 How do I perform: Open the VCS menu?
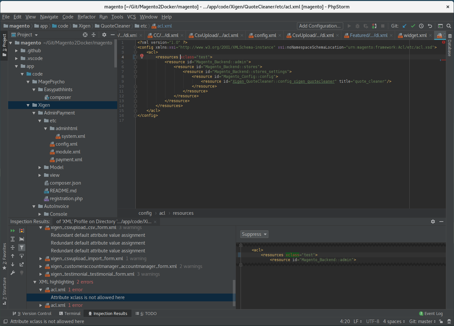131,17
